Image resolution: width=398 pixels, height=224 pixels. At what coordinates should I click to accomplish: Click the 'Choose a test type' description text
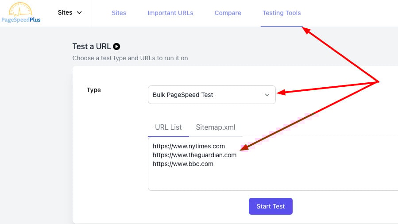[130, 58]
